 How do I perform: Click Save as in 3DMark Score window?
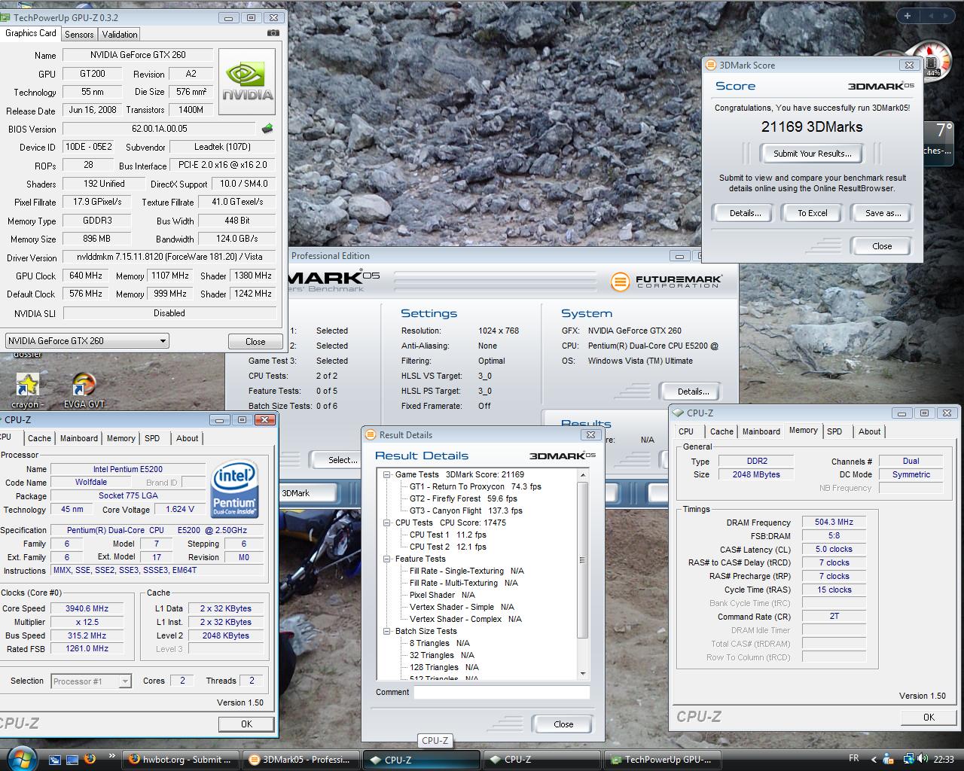(x=883, y=213)
